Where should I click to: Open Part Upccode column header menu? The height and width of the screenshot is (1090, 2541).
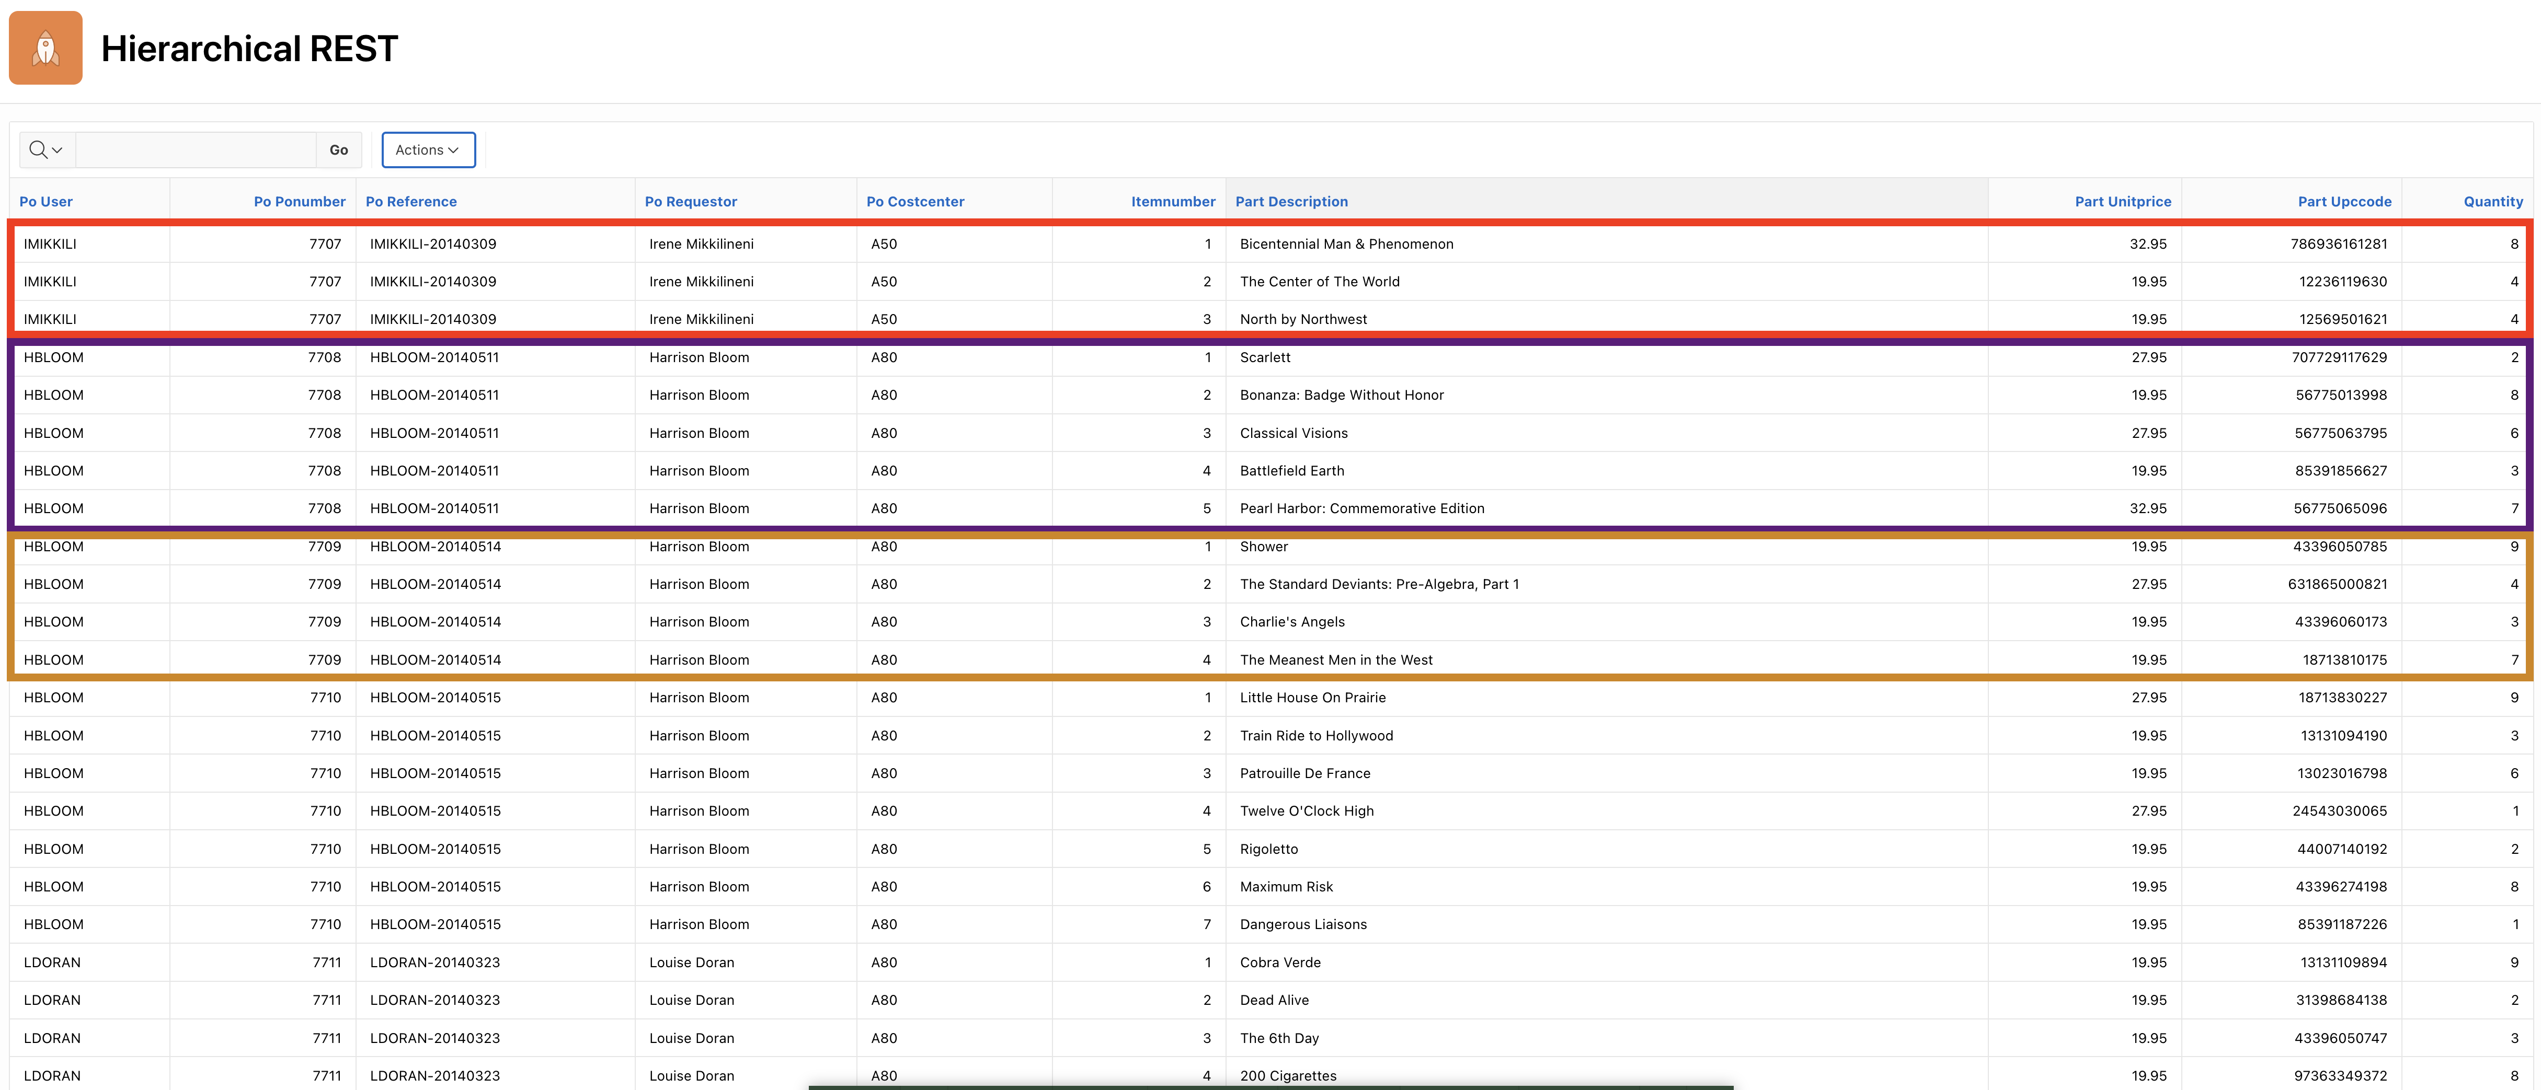point(2344,201)
